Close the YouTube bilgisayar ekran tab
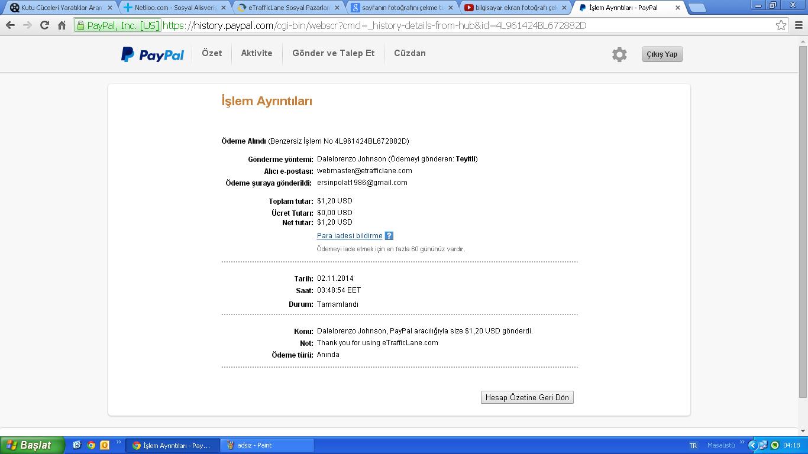 [x=564, y=8]
